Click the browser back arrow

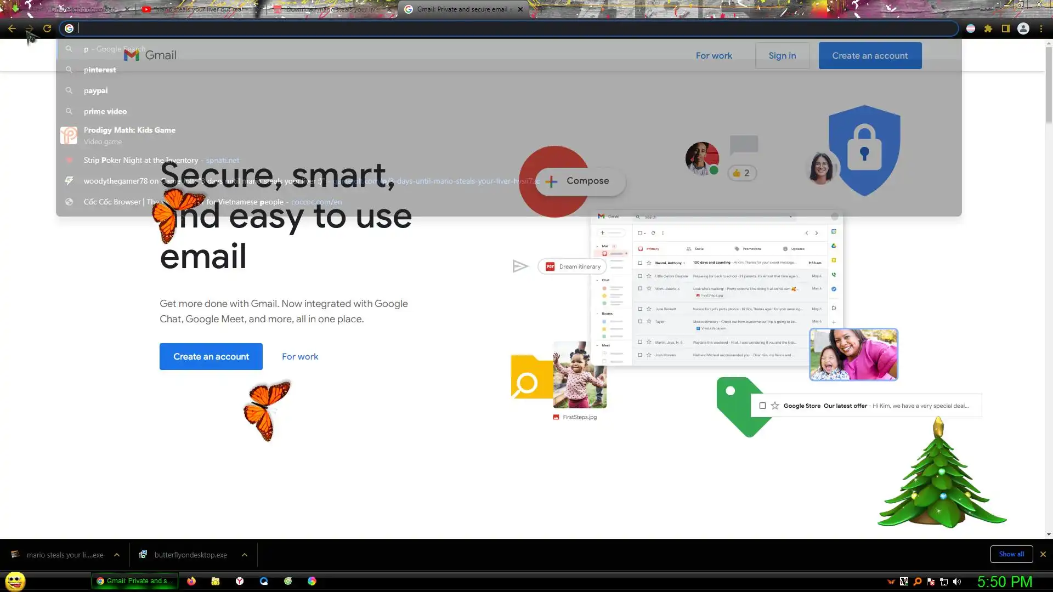12,29
